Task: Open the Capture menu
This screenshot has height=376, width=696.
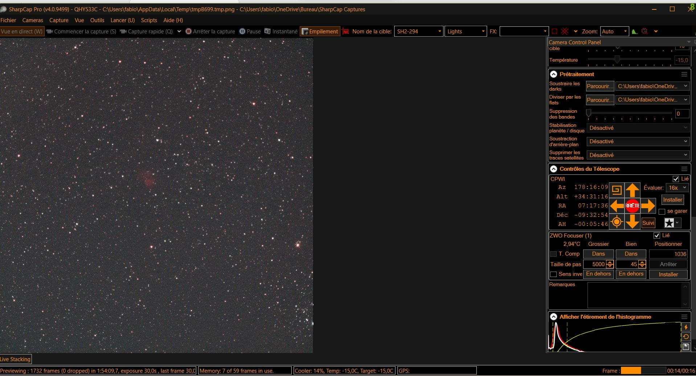Action: click(59, 20)
